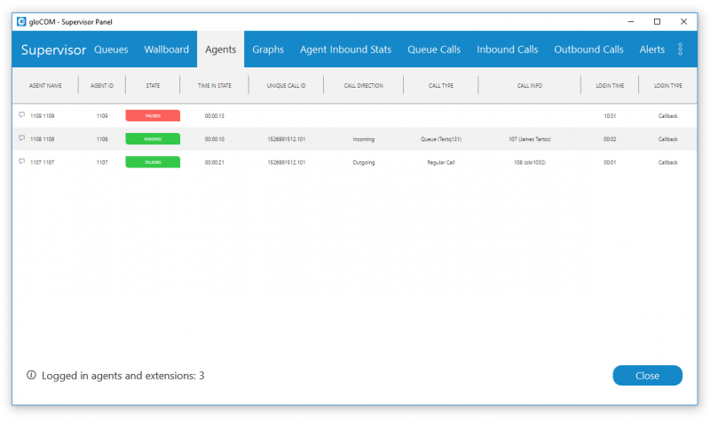Image resolution: width=710 pixels, height=421 pixels.
Task: Click the gloCOM app icon in title bar
Action: tap(21, 21)
